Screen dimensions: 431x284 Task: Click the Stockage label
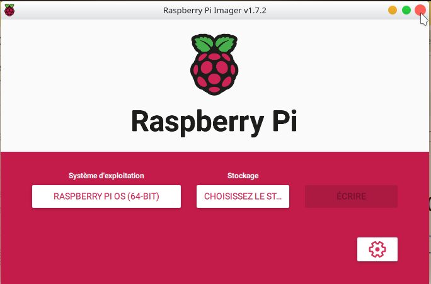(243, 176)
